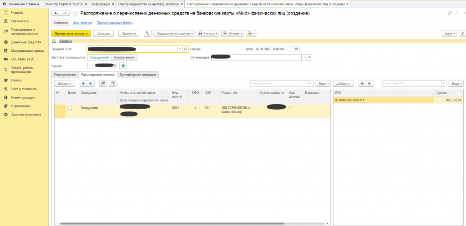This screenshot has height=226, width=466.
Task: Close the Информация tab
Action: coord(113,4)
